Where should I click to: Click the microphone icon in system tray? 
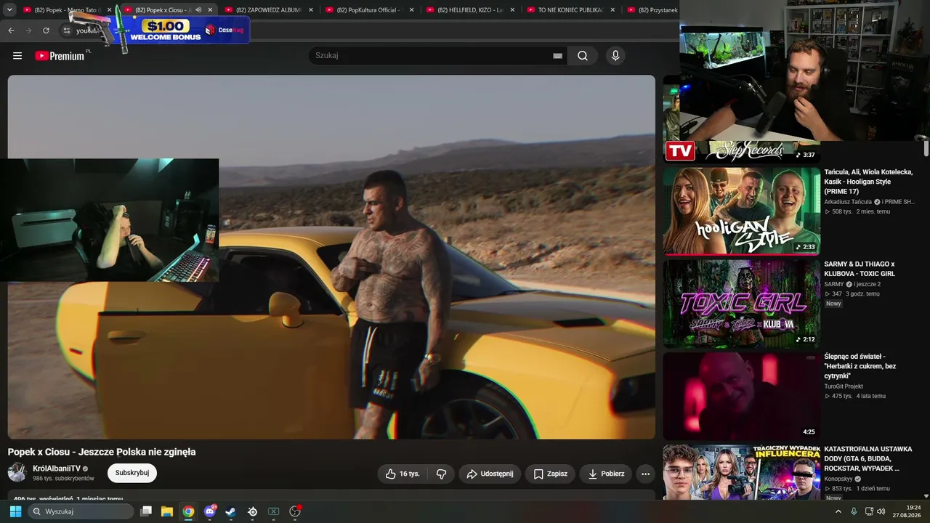click(854, 511)
